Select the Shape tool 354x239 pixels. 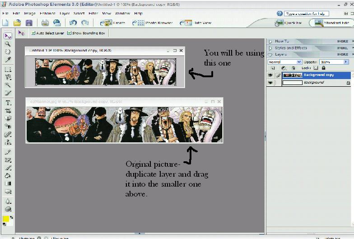[8, 192]
